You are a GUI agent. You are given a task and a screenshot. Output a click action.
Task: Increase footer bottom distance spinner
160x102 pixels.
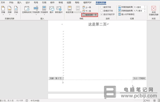click(145, 10)
